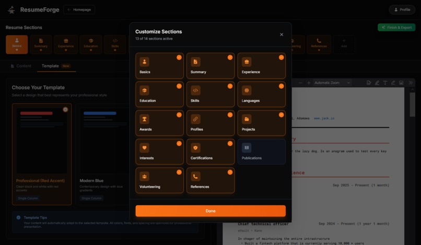Screen dimensions: 421x245
Task: Click the Summary document icon in the modal
Action: (195, 62)
